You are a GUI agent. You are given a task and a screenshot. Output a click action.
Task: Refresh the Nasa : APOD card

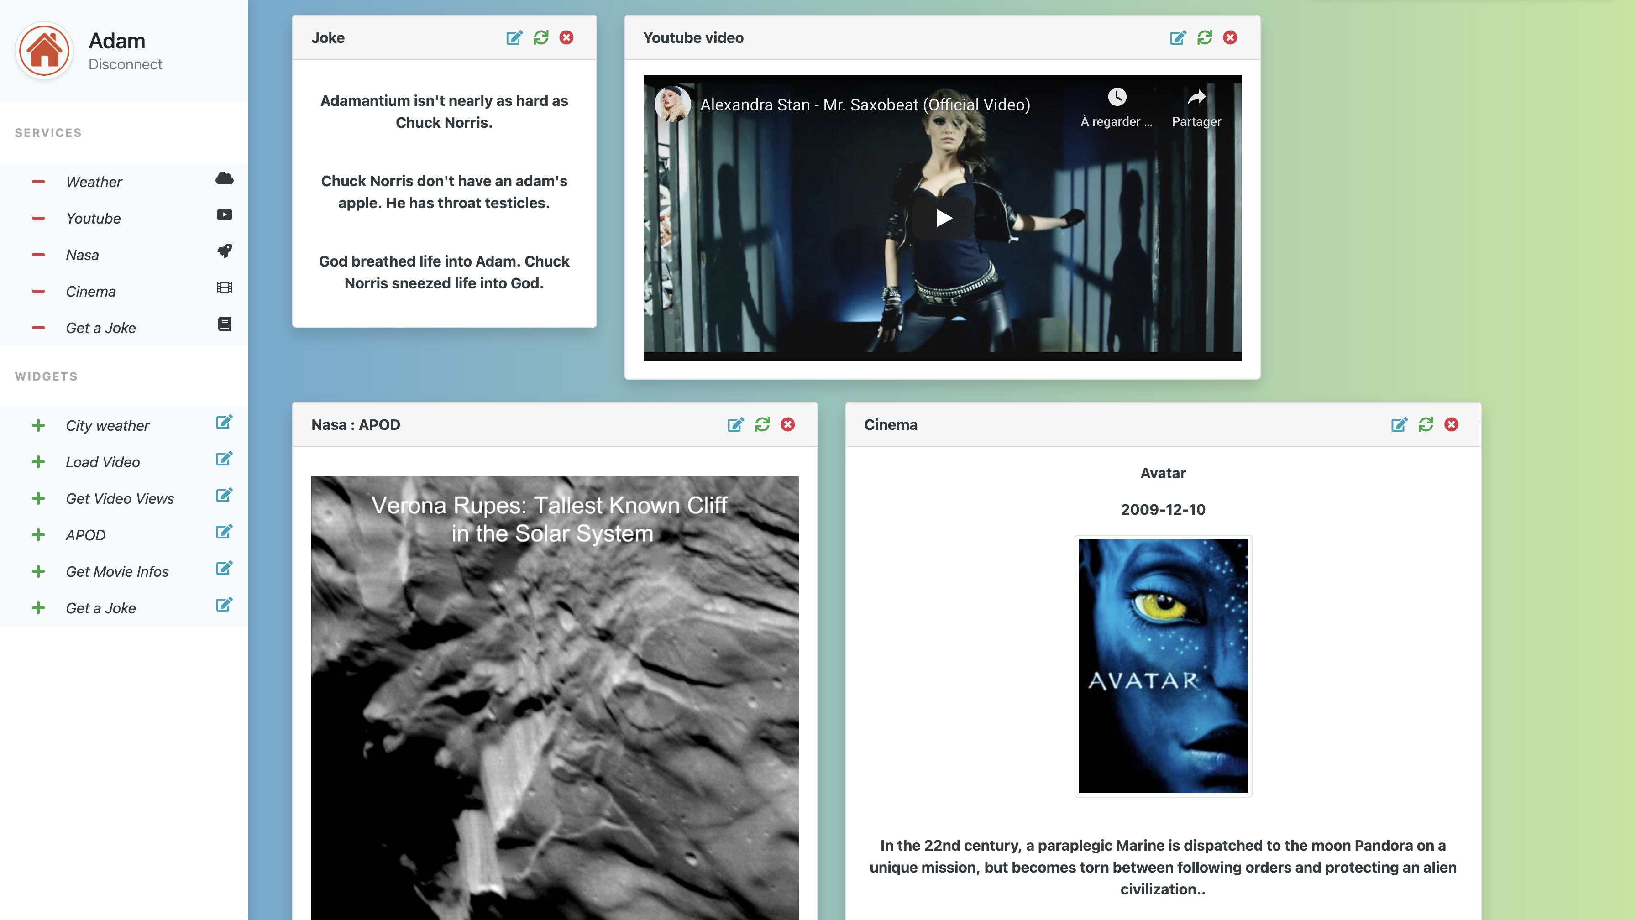click(x=761, y=425)
